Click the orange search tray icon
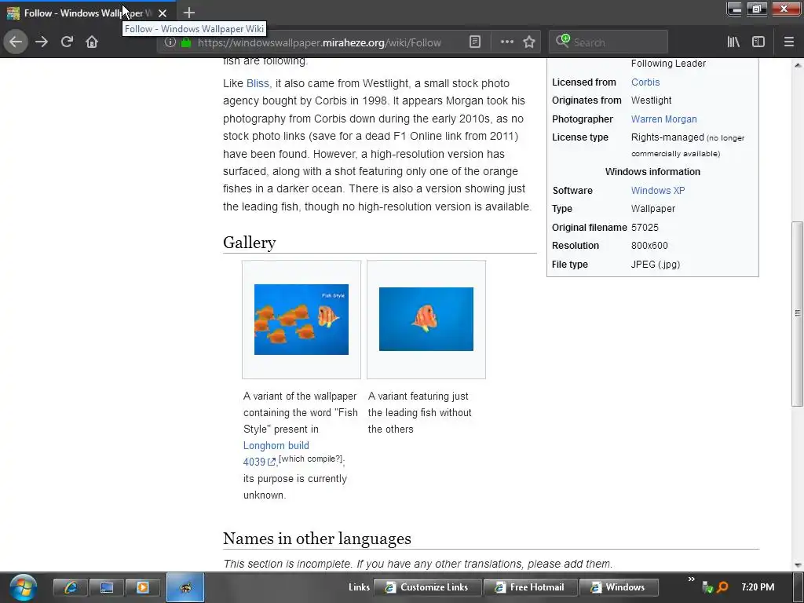Viewport: 804px width, 603px height. click(723, 587)
